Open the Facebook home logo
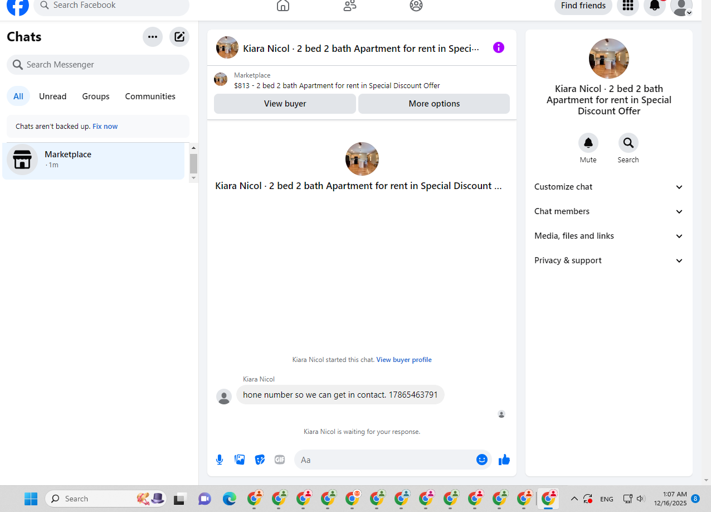 tap(18, 6)
